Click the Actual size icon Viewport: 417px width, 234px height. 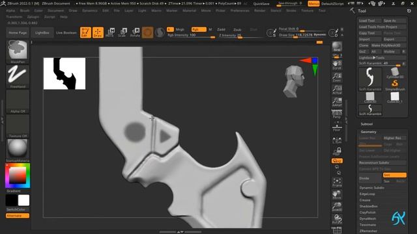coord(337,90)
